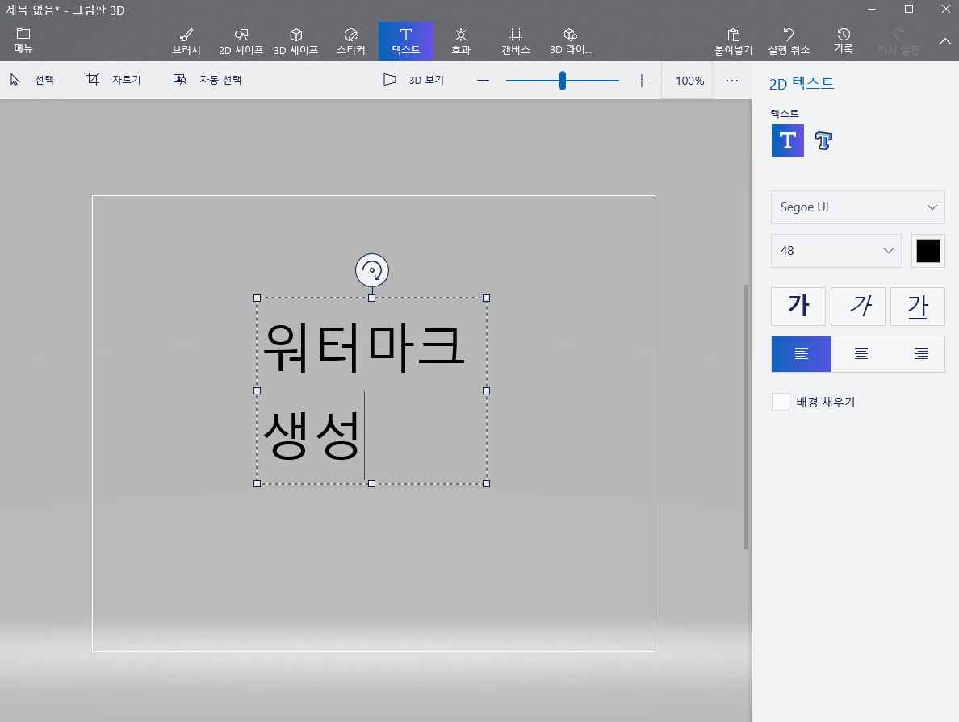959x722 pixels.
Task: Minimize the 그림판 3D window
Action: click(x=872, y=9)
